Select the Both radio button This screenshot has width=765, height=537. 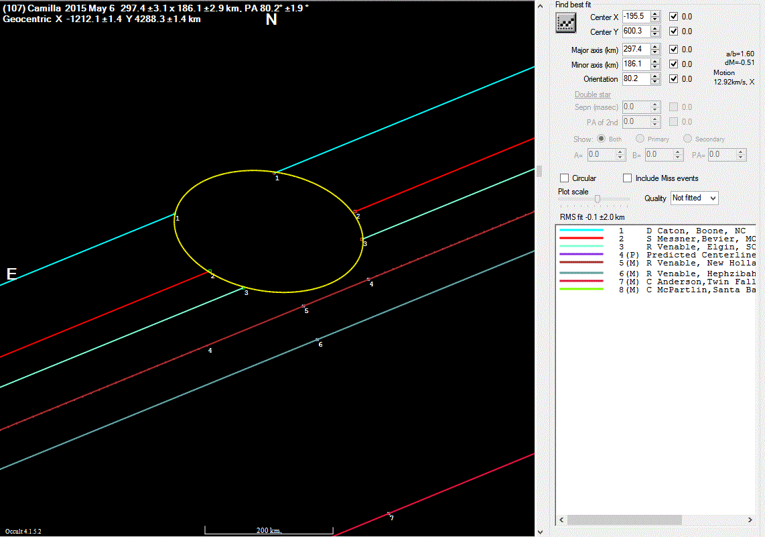pyautogui.click(x=602, y=139)
